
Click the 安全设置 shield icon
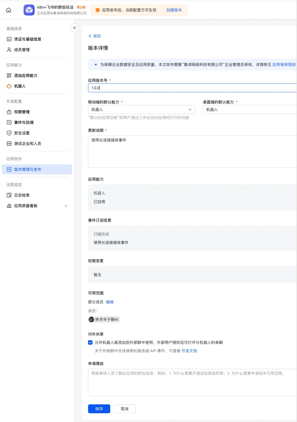pos(9,133)
